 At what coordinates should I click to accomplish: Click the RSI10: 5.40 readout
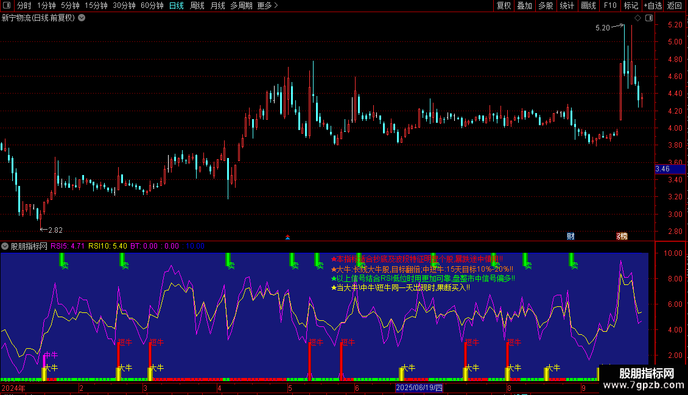coord(108,246)
